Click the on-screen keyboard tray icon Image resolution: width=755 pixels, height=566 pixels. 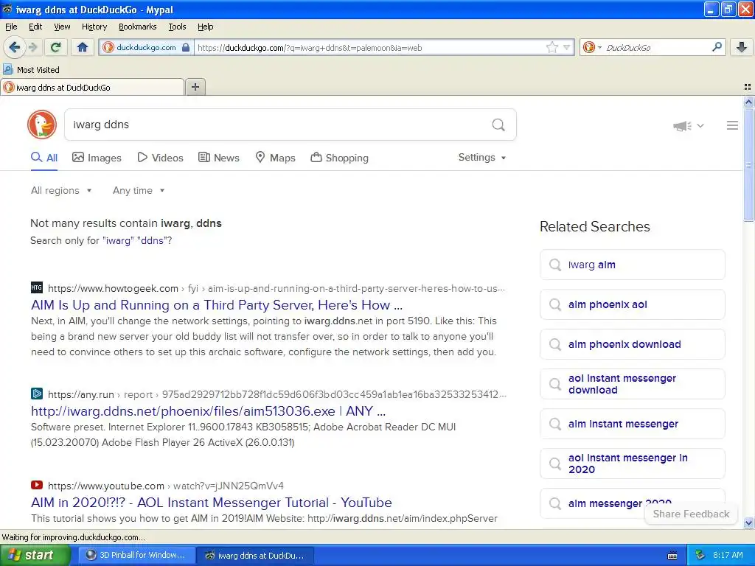click(x=672, y=556)
